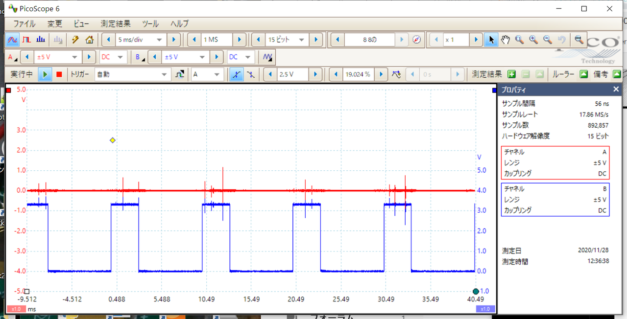The width and height of the screenshot is (627, 319).
Task: Toggle rising edge trigger direction
Action: coord(236,74)
